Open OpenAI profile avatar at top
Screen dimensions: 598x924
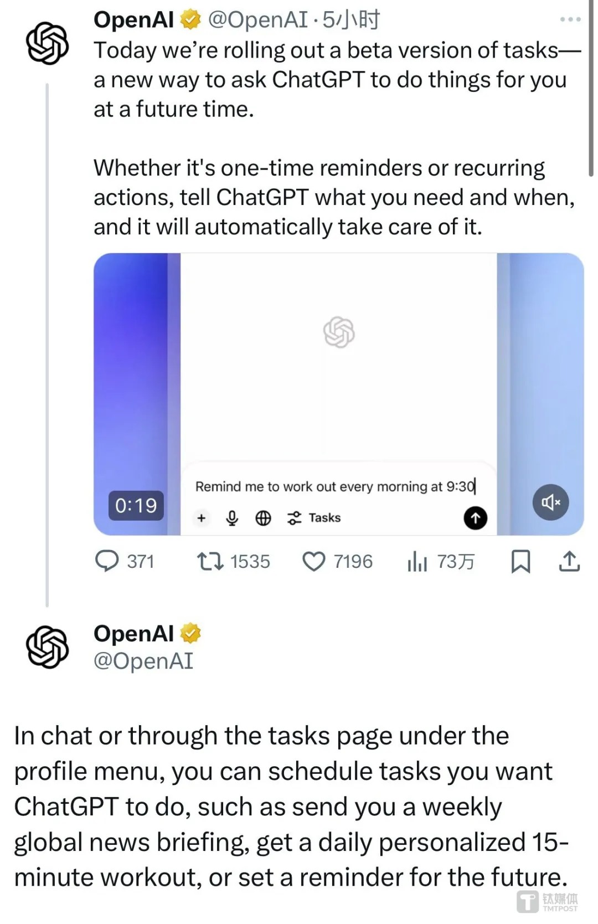tap(48, 43)
